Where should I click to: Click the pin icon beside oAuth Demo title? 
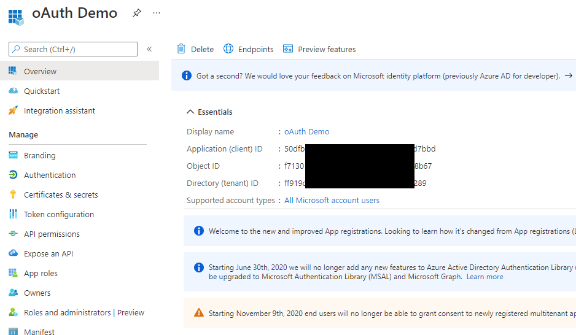click(137, 13)
